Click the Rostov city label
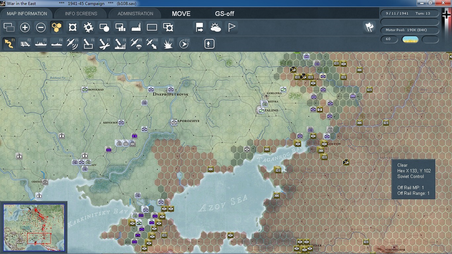The height and width of the screenshot is (254, 452). coord(334,144)
